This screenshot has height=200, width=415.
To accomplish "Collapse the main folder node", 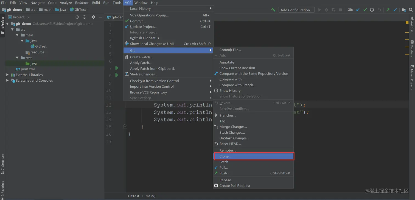I will [x=17, y=35].
